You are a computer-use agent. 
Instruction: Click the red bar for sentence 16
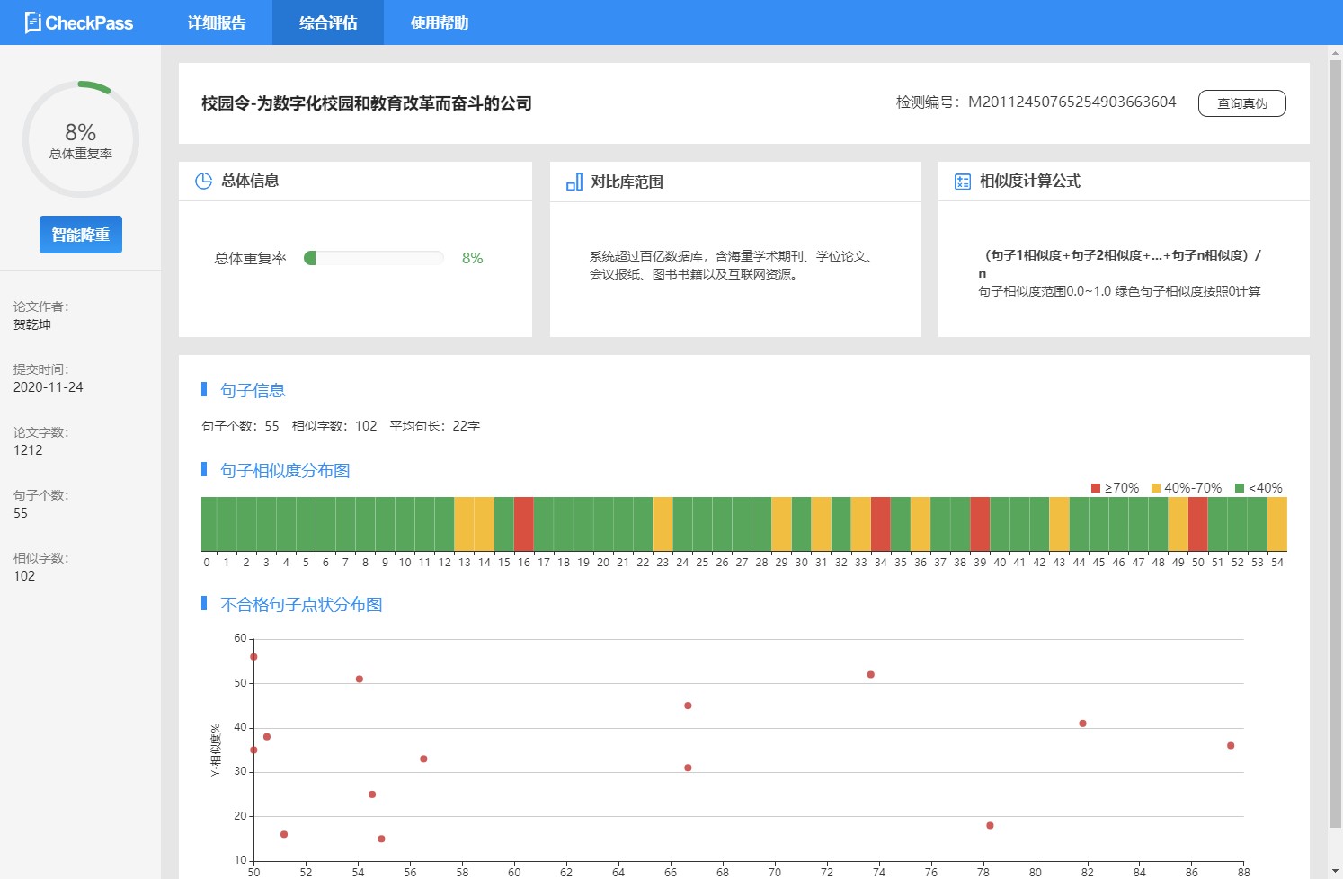pyautogui.click(x=523, y=524)
